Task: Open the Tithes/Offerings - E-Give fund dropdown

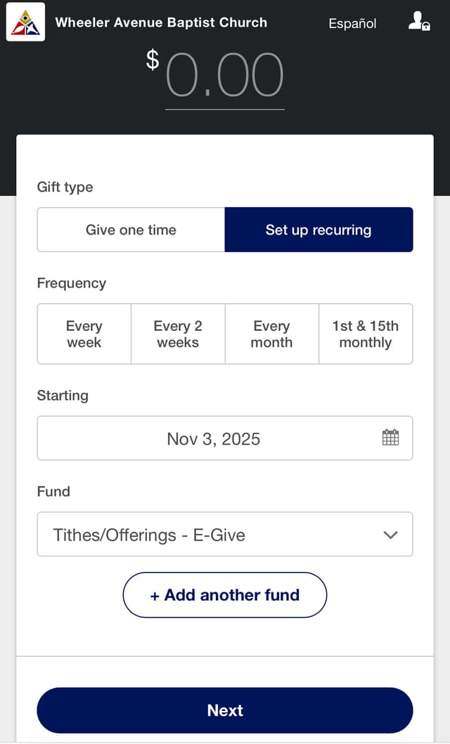Action: pos(225,535)
